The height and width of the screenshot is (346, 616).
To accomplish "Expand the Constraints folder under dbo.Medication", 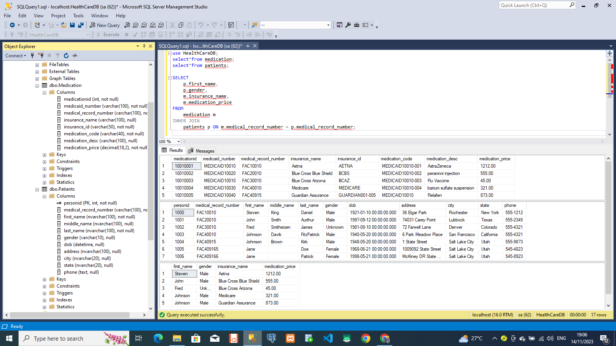I will tap(44, 162).
